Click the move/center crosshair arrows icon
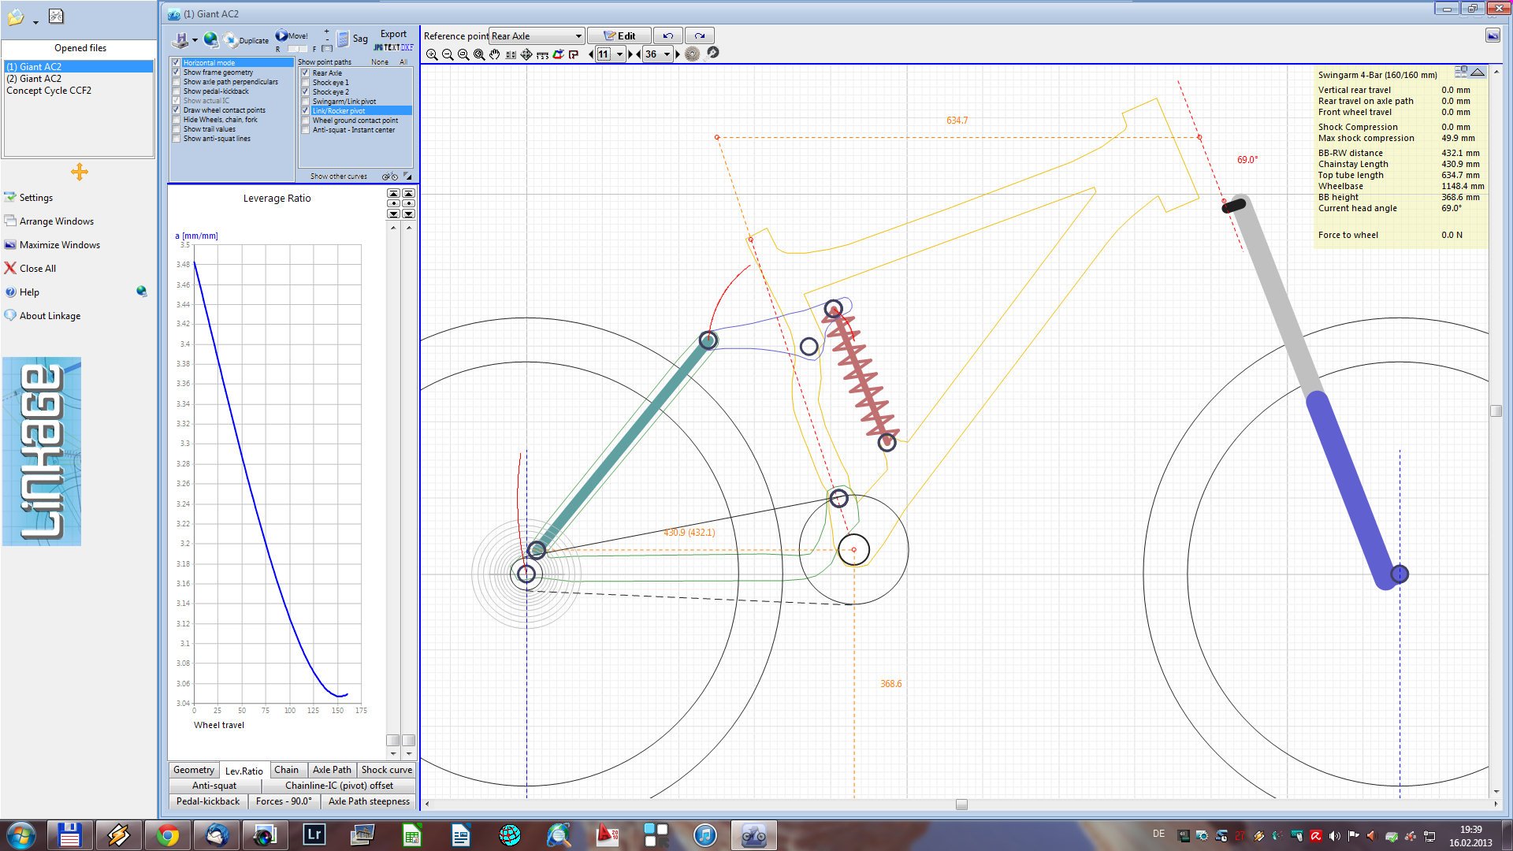This screenshot has height=851, width=1513. point(526,54)
